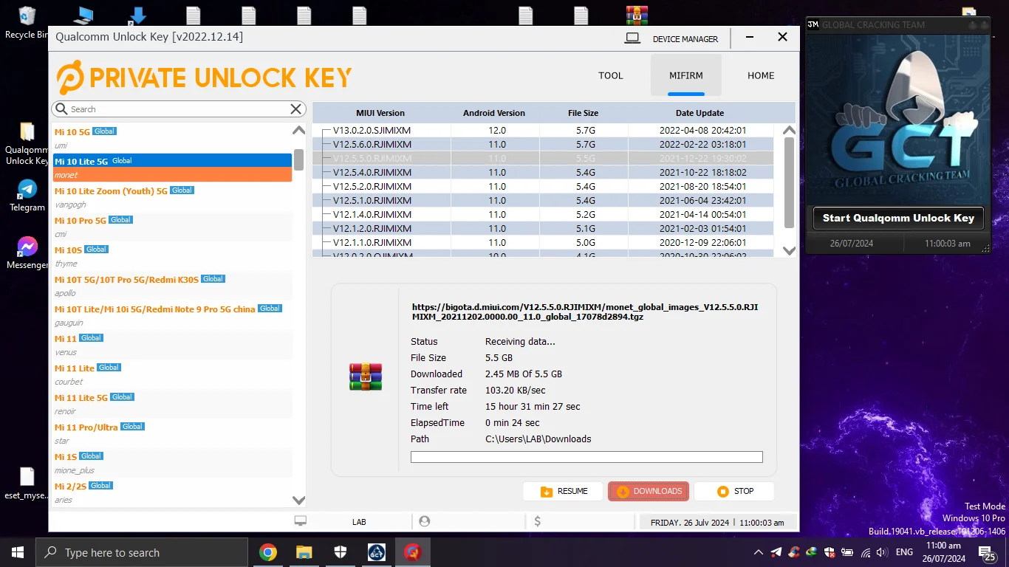Open Telegram desktop shortcut
The width and height of the screenshot is (1009, 567).
tap(27, 195)
